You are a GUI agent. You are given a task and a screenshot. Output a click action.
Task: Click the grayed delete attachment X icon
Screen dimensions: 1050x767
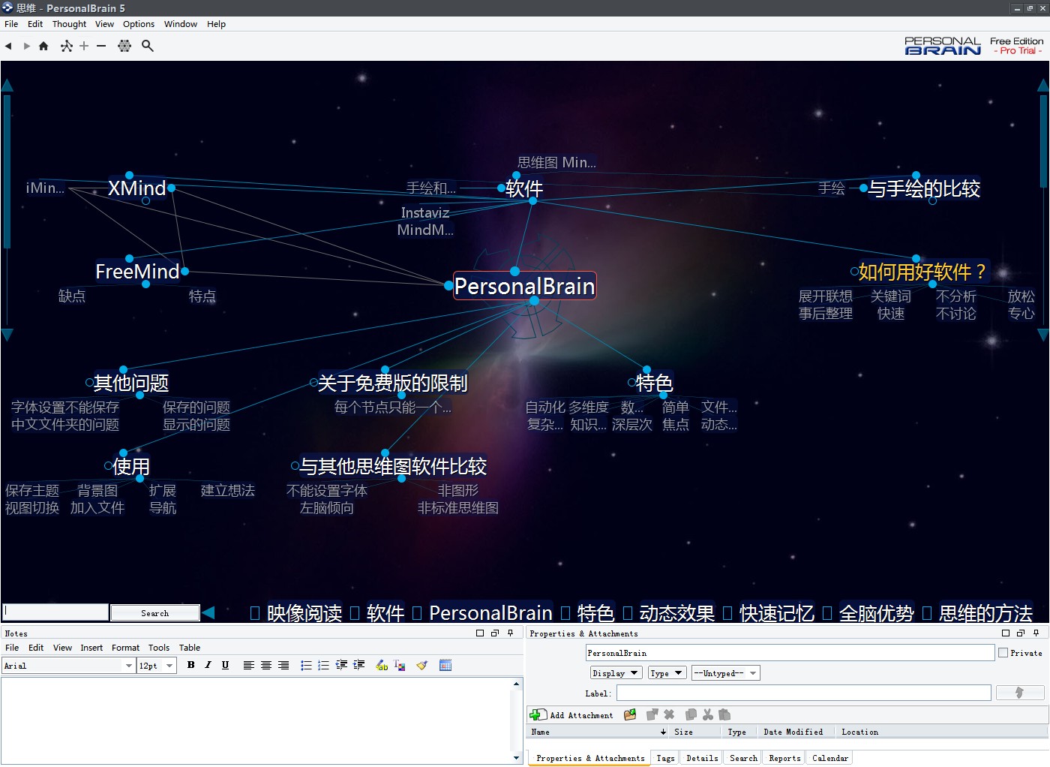point(669,714)
